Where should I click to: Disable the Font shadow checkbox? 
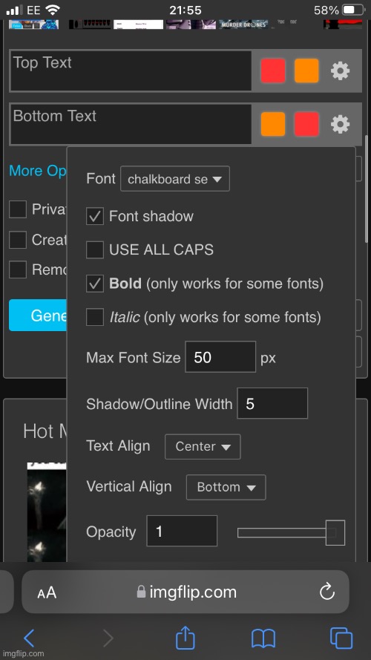pos(95,216)
